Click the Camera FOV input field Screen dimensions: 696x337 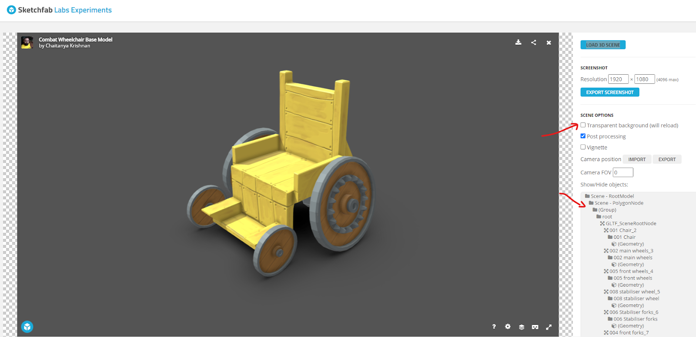623,172
